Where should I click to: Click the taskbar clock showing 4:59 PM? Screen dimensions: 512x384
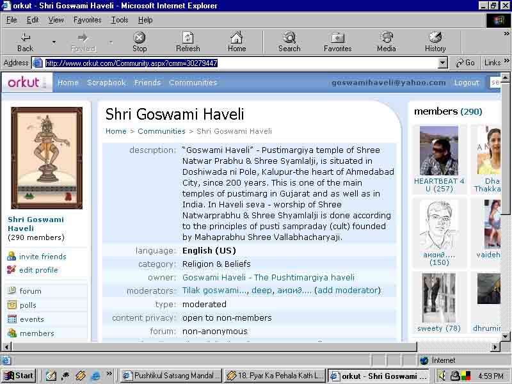(491, 376)
